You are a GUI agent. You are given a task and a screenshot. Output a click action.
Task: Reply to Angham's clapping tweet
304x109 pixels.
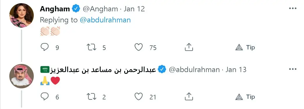[x=45, y=47]
